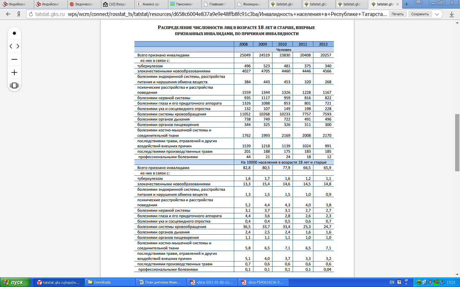
Task: Click Сохранить to save the PDF
Action: pyautogui.click(x=420, y=14)
